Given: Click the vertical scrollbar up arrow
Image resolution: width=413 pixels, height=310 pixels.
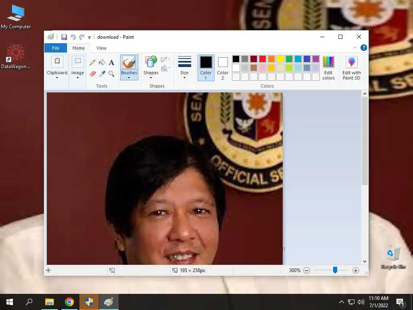Looking at the screenshot, I should coord(365,94).
